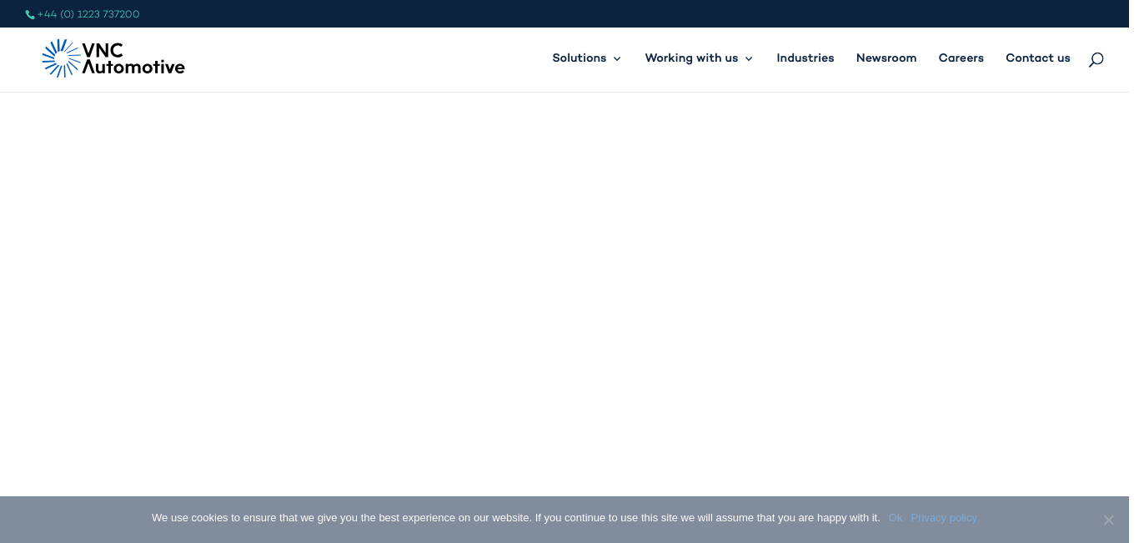Click the phone handset icon in top bar

tap(30, 15)
